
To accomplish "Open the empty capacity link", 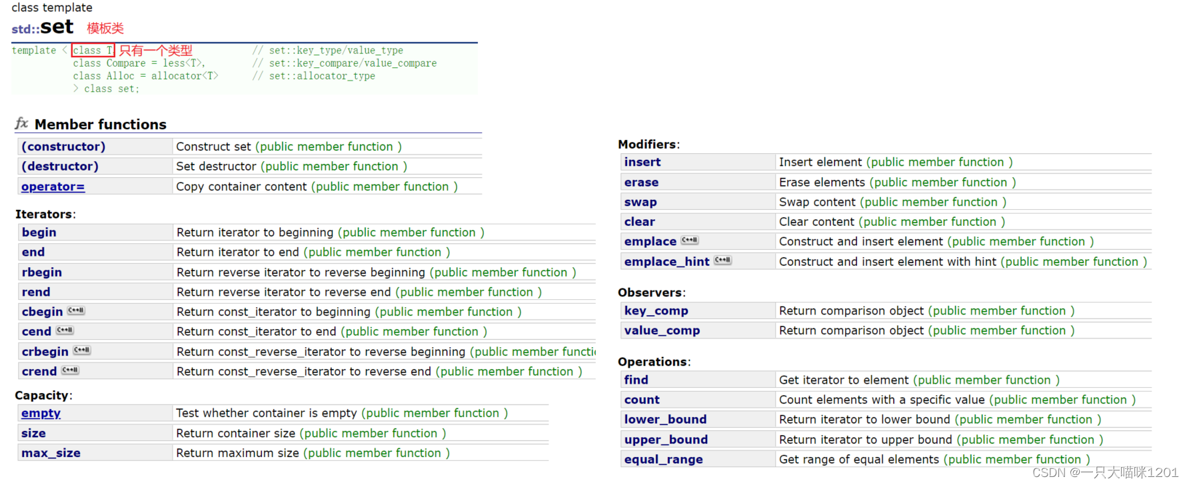I will point(41,413).
